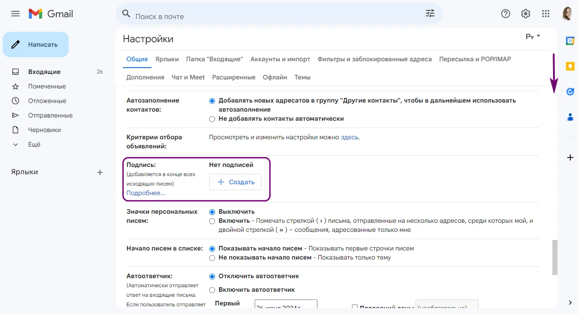Click the Starred star icon

point(15,86)
